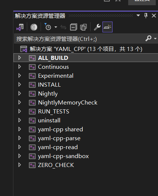Select the RUN_TESTS project name
Image resolution: width=158 pixels, height=196 pixels.
coord(54,112)
